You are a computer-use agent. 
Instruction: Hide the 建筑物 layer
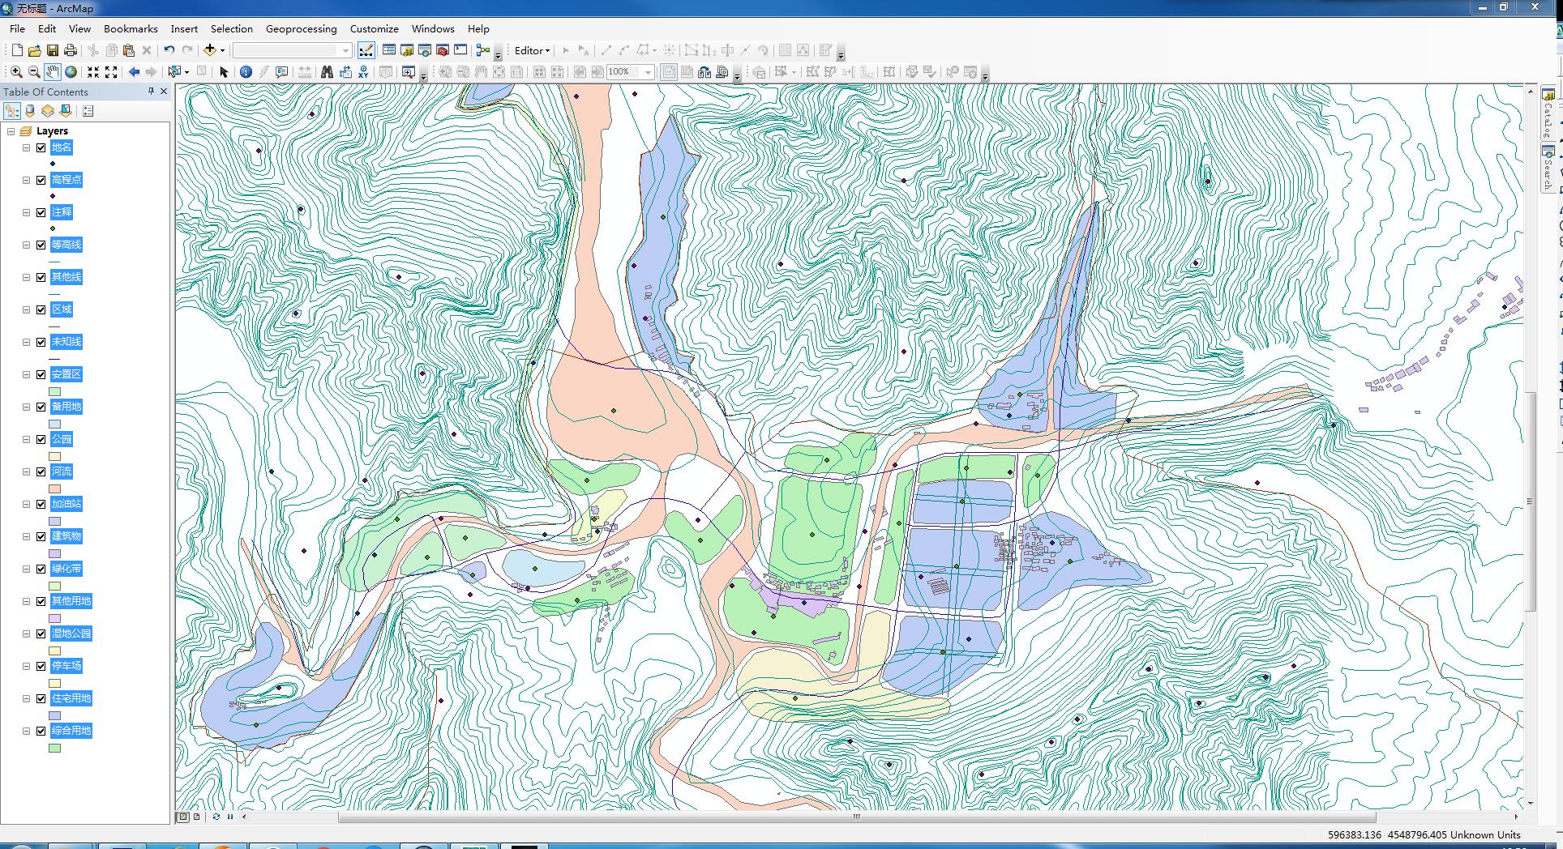[x=41, y=536]
